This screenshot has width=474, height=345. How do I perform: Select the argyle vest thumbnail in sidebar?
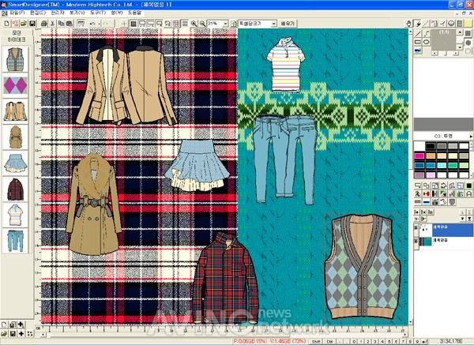[15, 59]
